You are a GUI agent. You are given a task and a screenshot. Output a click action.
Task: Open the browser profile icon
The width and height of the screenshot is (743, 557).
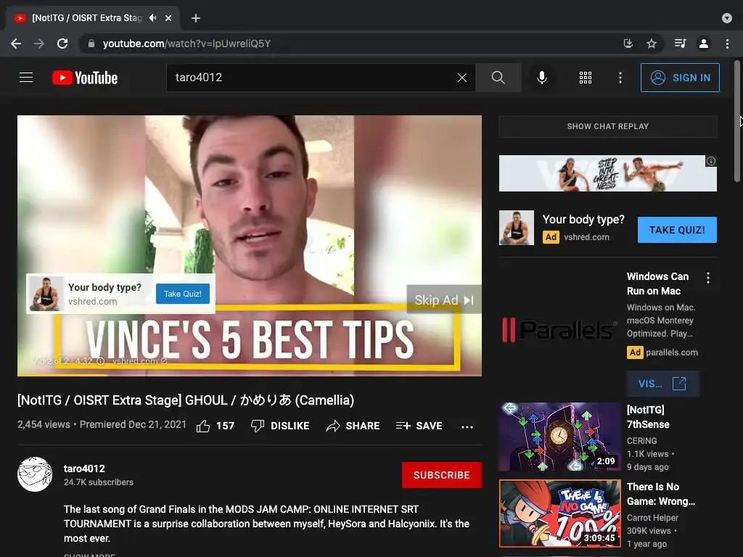tap(704, 44)
